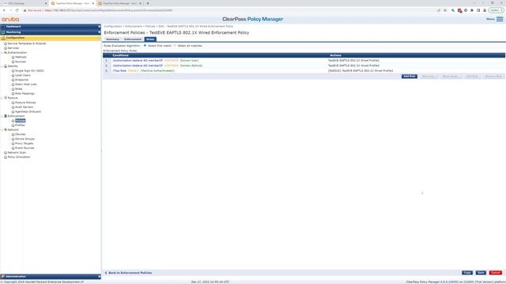Image resolution: width=506 pixels, height=284 pixels.
Task: Open Service Templates & Wizards in sidebar
Action: coord(27,43)
